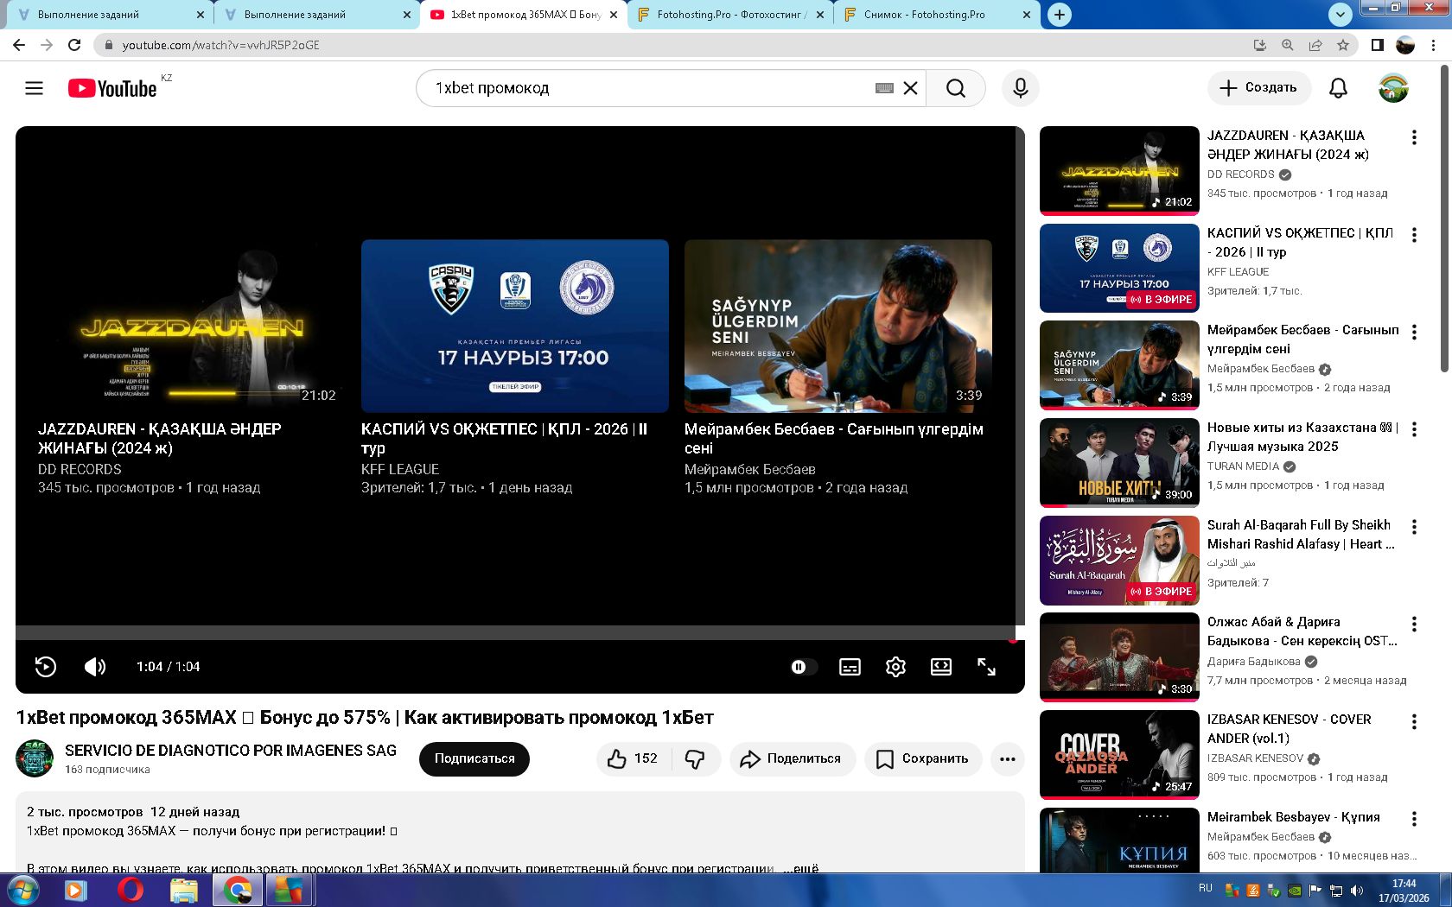
Task: Like the video with 152 likes
Action: click(x=634, y=758)
